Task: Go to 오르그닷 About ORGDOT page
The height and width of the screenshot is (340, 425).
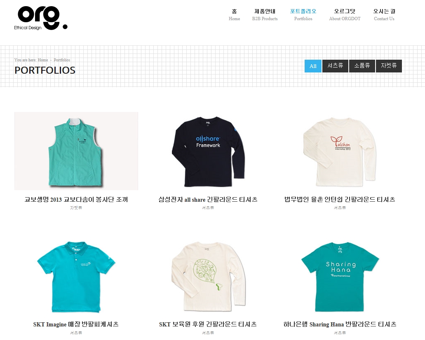Action: (x=345, y=15)
